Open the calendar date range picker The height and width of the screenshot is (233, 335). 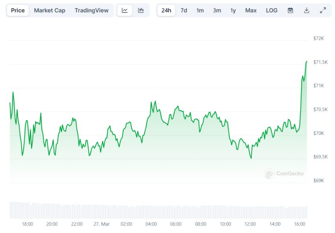click(x=290, y=10)
